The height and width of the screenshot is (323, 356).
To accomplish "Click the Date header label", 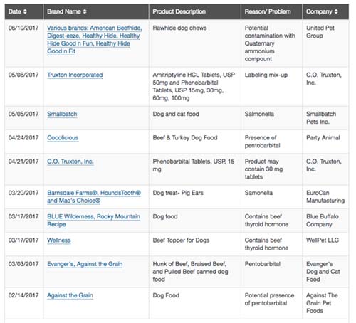I will pos(15,11).
